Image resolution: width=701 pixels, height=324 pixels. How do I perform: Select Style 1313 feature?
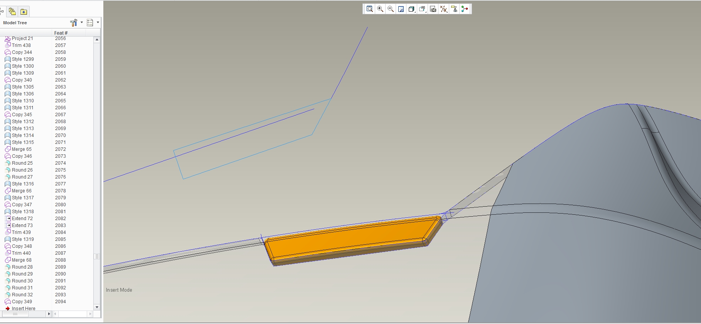[23, 129]
